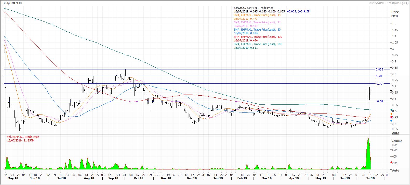This screenshot has width=410, height=185.
Task: Select the blue SMA 50 legend label
Action: pos(257,30)
